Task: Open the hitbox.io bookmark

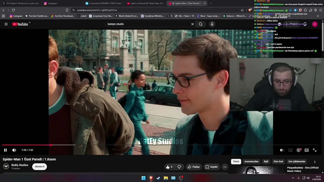Action: coord(234,16)
